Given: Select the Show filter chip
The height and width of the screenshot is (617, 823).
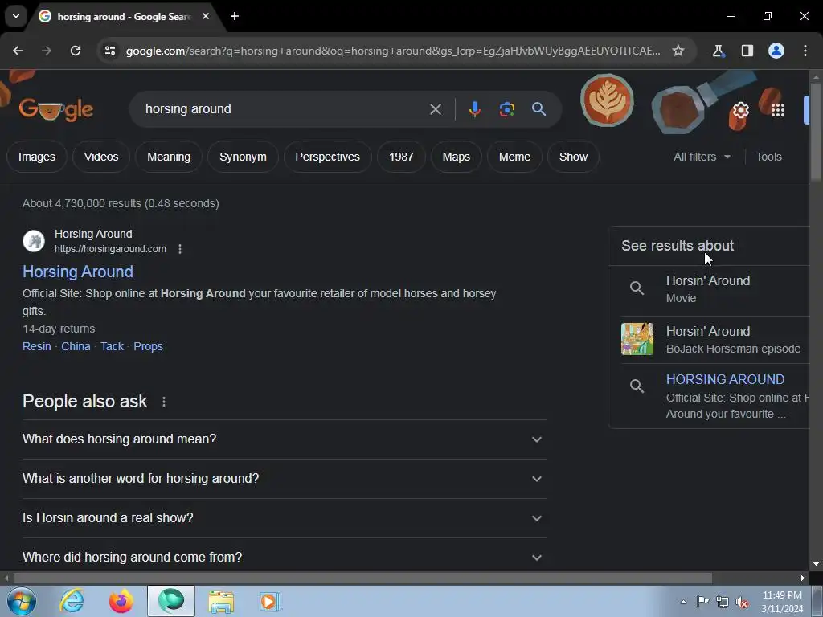Looking at the screenshot, I should tap(573, 157).
